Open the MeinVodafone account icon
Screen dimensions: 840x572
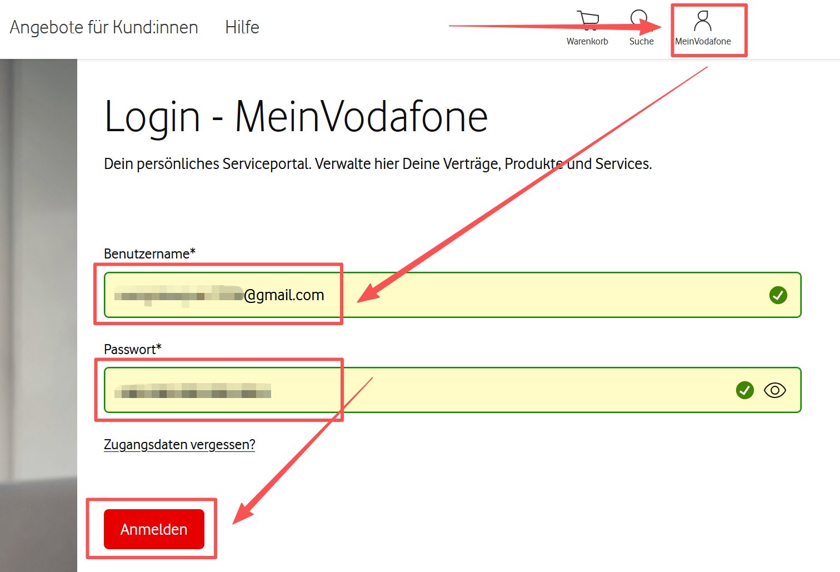coord(703,21)
